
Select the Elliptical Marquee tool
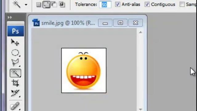(x=15, y=53)
